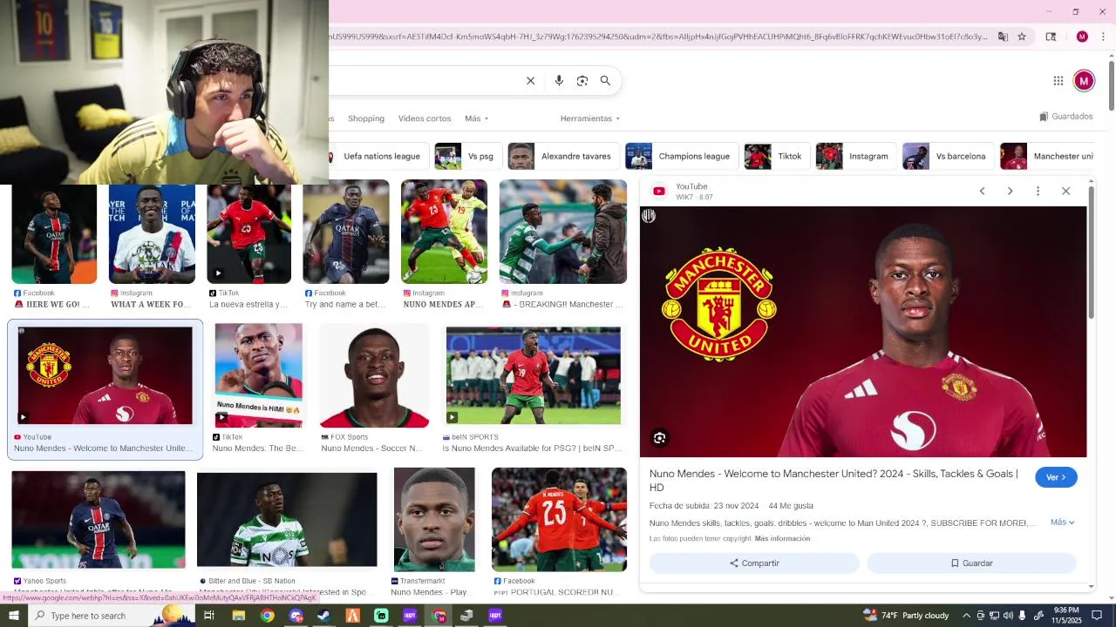The height and width of the screenshot is (627, 1116).
Task: Open the Chrome profile M button
Action: (1082, 37)
